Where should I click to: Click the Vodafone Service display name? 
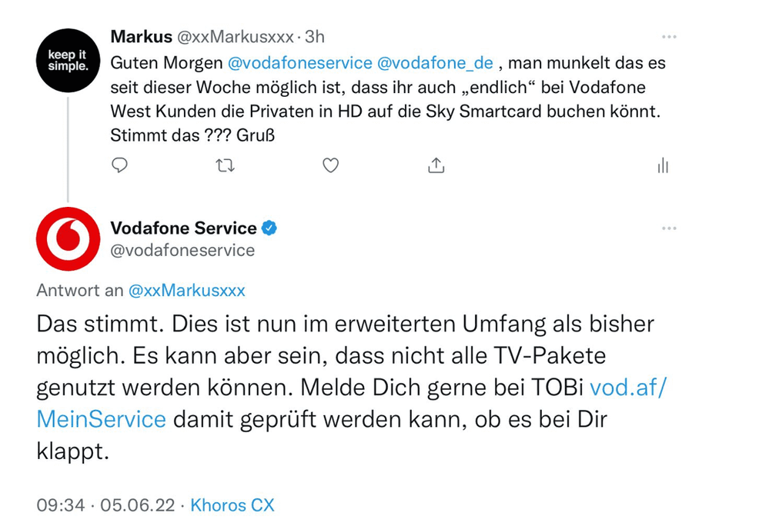point(182,228)
